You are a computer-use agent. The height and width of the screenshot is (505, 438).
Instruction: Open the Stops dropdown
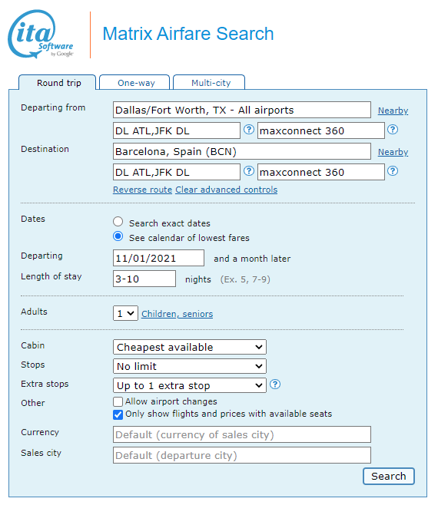[190, 366]
